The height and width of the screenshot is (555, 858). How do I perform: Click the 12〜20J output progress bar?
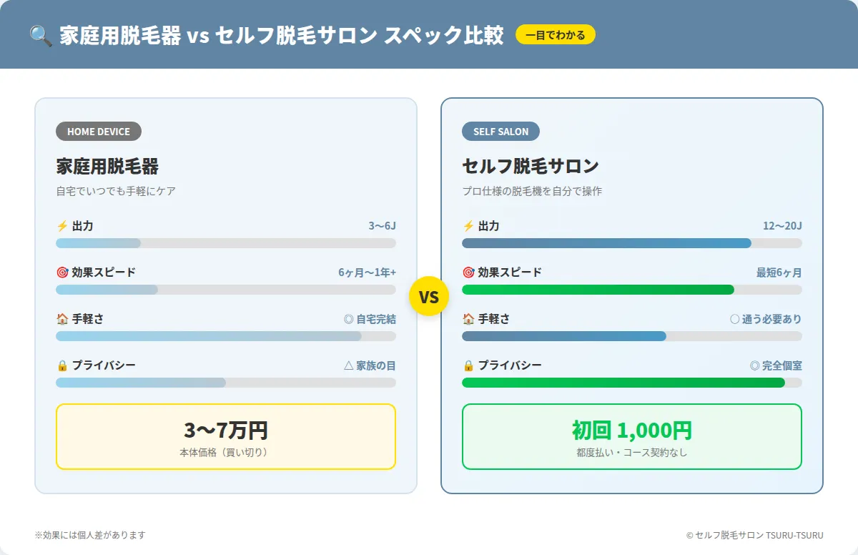pos(632,243)
